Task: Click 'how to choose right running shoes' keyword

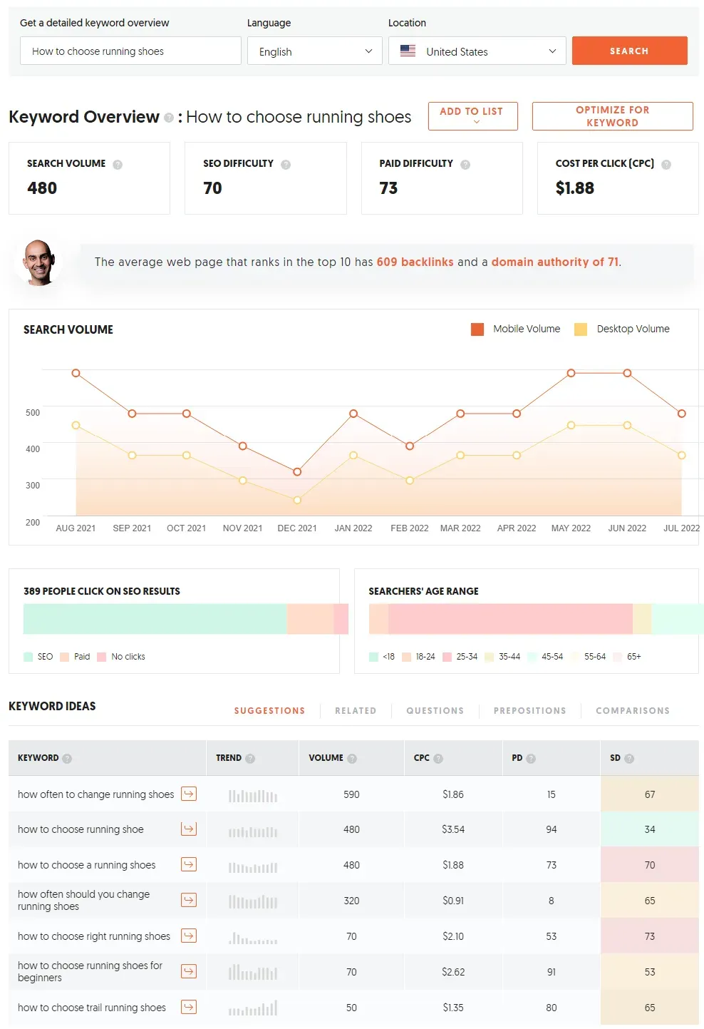Action: [x=94, y=936]
